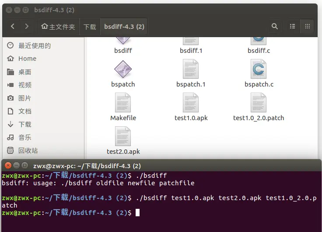Screen dimensions: 322x232
Task: Open 图片 in the sidebar
Action: click(43, 98)
